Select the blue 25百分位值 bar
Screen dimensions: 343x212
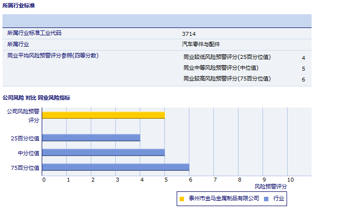click(91, 138)
